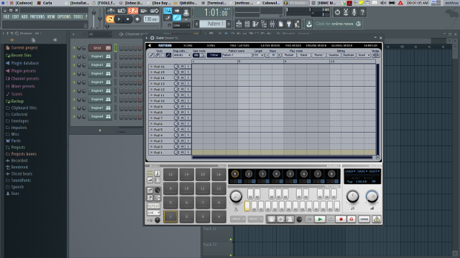
Task: Toggle the REPEAT button in Geist
Action: [153, 206]
